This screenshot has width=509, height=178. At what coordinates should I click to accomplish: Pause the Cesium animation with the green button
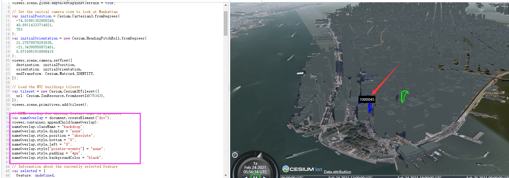(x=255, y=177)
